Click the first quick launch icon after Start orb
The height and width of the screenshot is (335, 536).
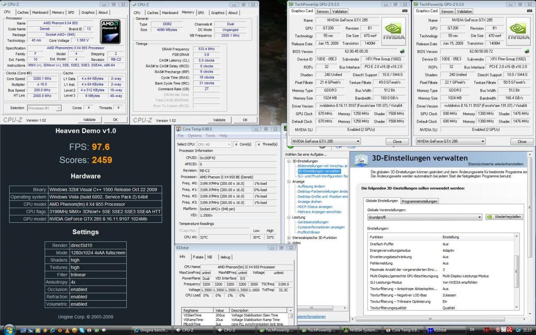pyautogui.click(x=23, y=330)
